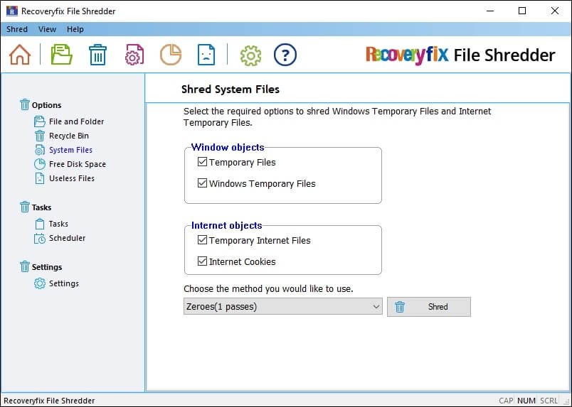
Task: Select Useless Files in the Options list
Action: coord(71,178)
